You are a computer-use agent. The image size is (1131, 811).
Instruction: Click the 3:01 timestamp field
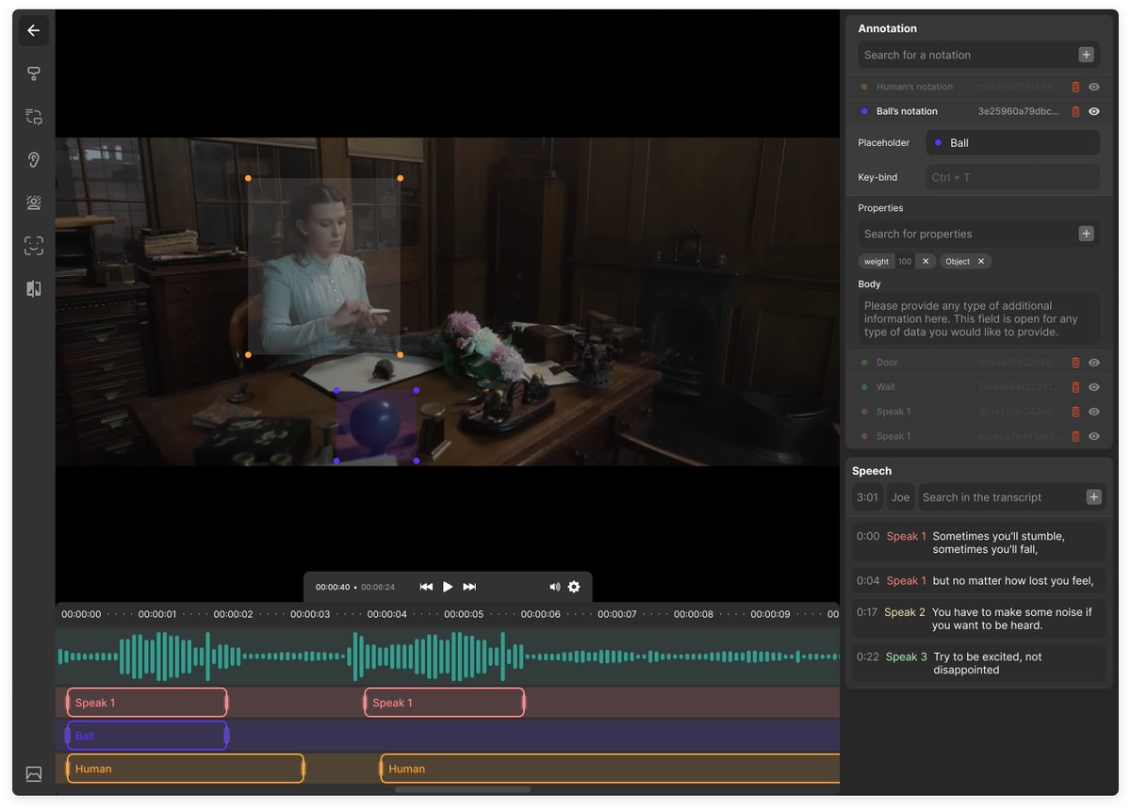[867, 497]
